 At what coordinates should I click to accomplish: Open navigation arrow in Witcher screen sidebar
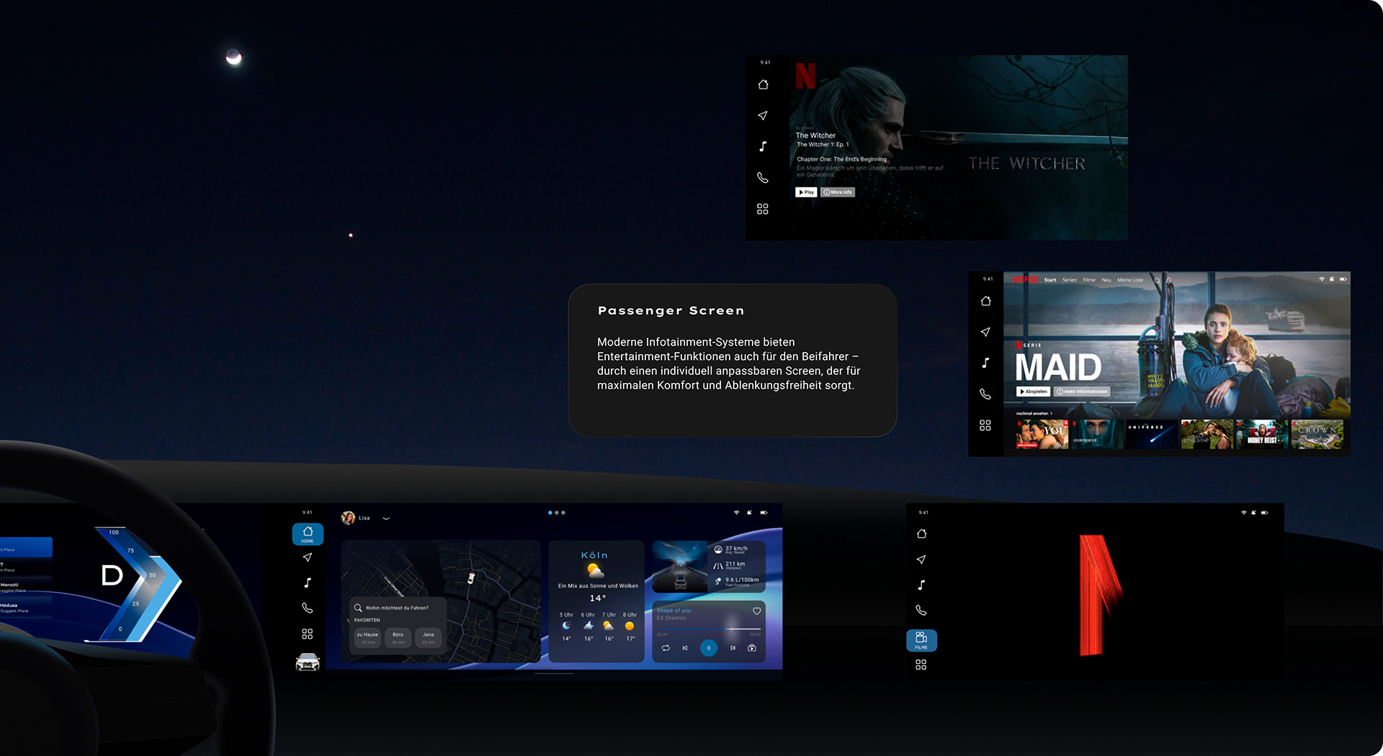click(x=763, y=115)
